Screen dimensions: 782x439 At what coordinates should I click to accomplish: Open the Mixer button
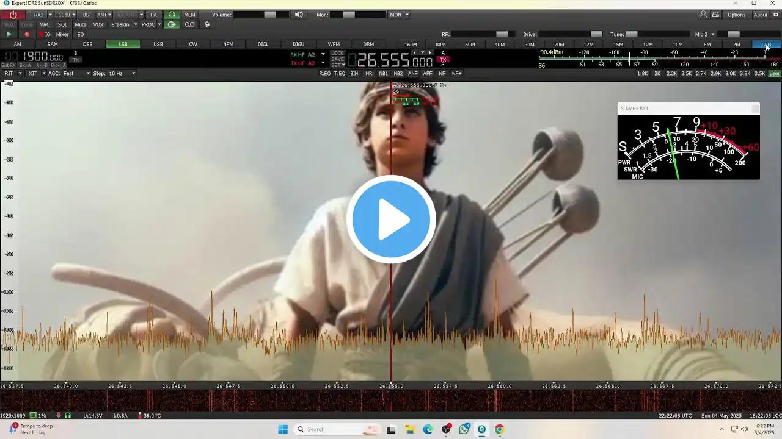(62, 34)
